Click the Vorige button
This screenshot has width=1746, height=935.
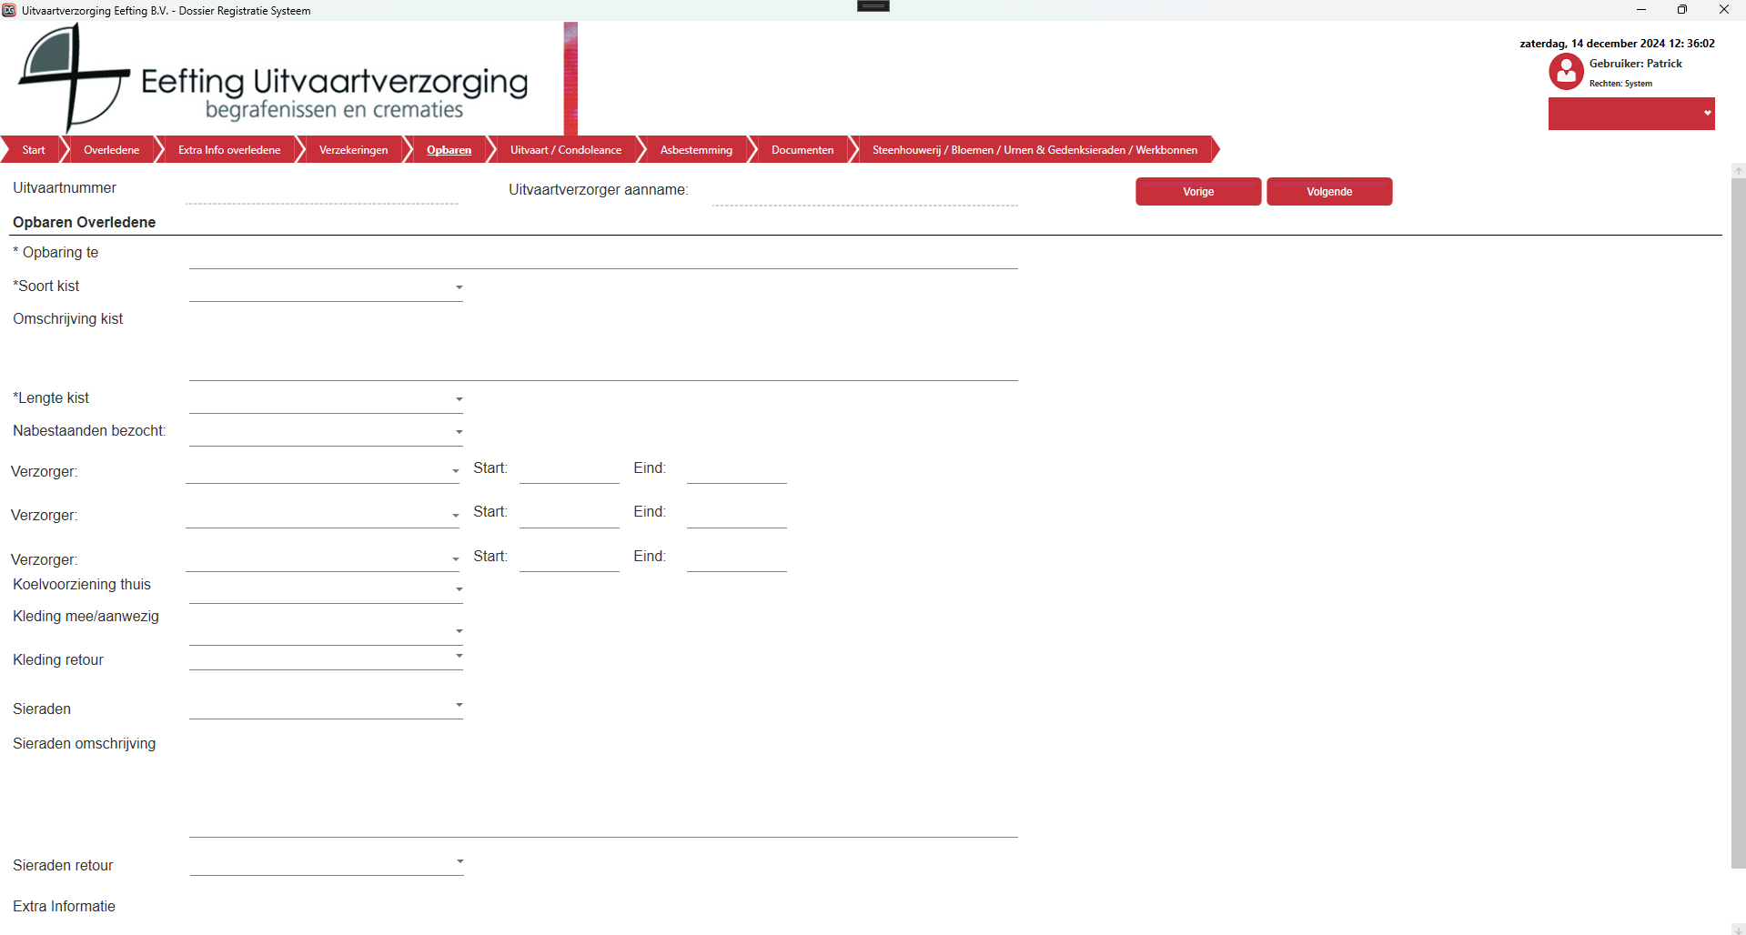click(1197, 192)
